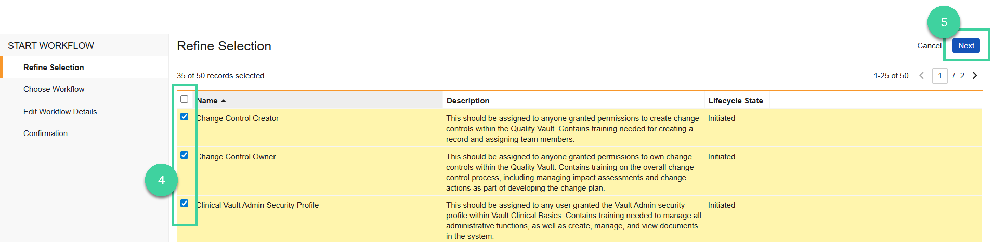The image size is (993, 242).
Task: Uncheck the Change Control Creator checkbox
Action: tap(184, 117)
